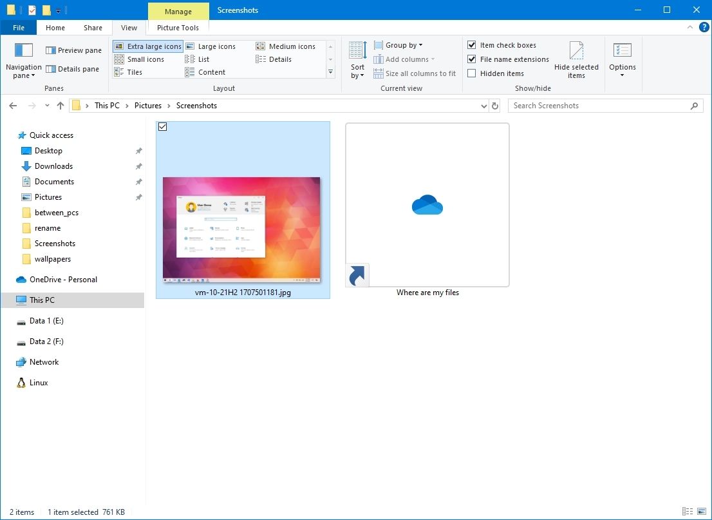Enable the Hidden items checkbox
This screenshot has height=520, width=712.
[x=471, y=73]
